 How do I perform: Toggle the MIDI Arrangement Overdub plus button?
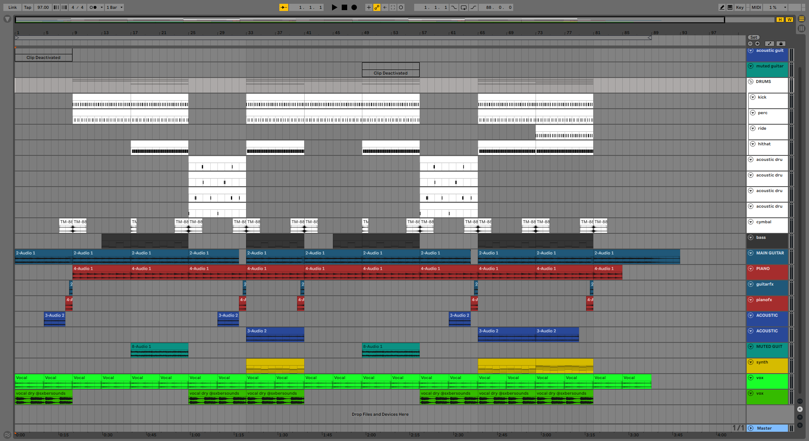[369, 7]
